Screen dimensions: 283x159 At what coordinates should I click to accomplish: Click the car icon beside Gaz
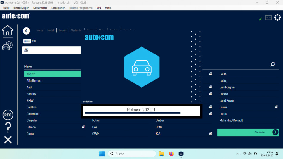pos(83,127)
